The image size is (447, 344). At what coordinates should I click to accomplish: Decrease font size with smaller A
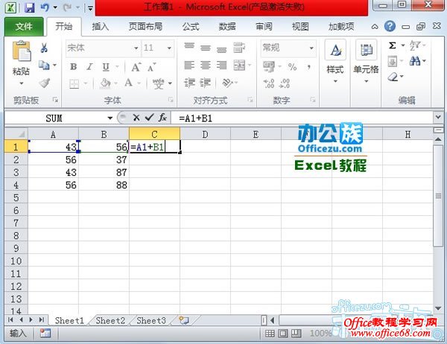(x=152, y=67)
